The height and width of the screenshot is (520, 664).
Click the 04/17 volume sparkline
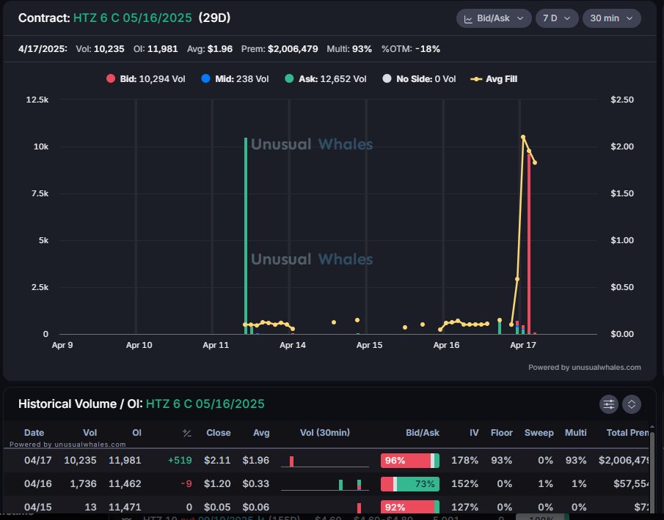(x=325, y=461)
